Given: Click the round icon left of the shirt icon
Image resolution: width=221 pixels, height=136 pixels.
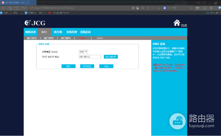Looking at the screenshot, I should pos(198,3).
